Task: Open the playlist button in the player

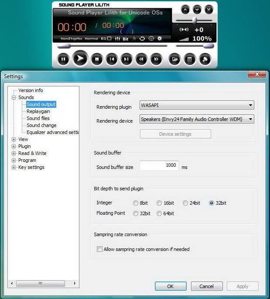Action: coord(189,59)
